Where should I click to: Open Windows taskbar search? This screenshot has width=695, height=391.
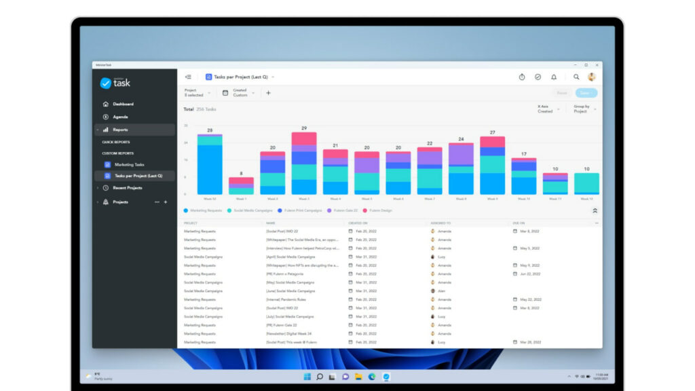coord(320,377)
